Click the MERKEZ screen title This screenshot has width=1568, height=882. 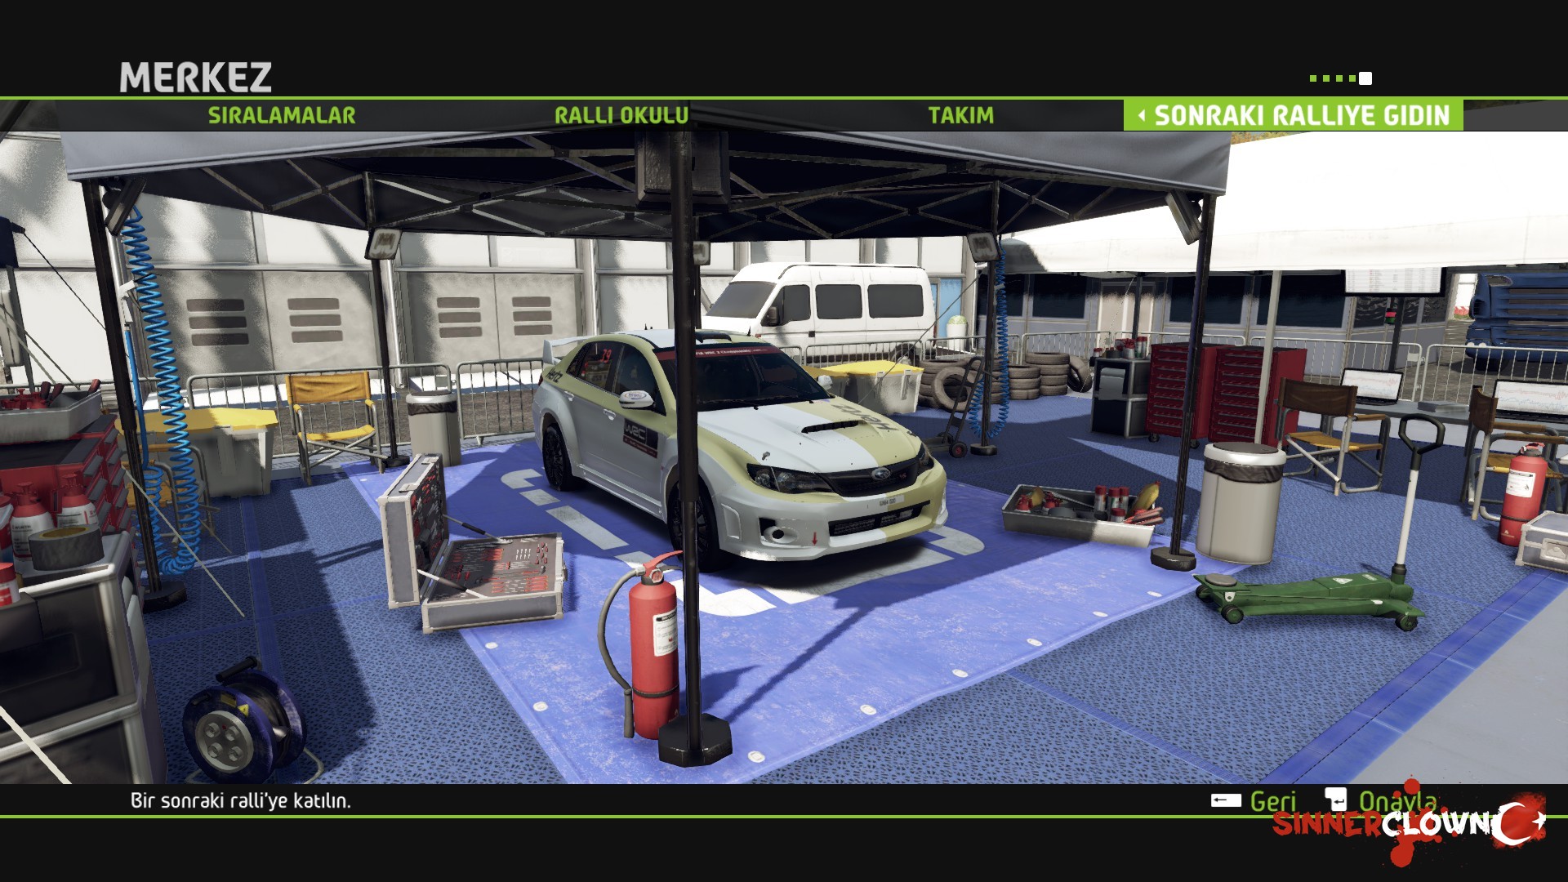196,78
